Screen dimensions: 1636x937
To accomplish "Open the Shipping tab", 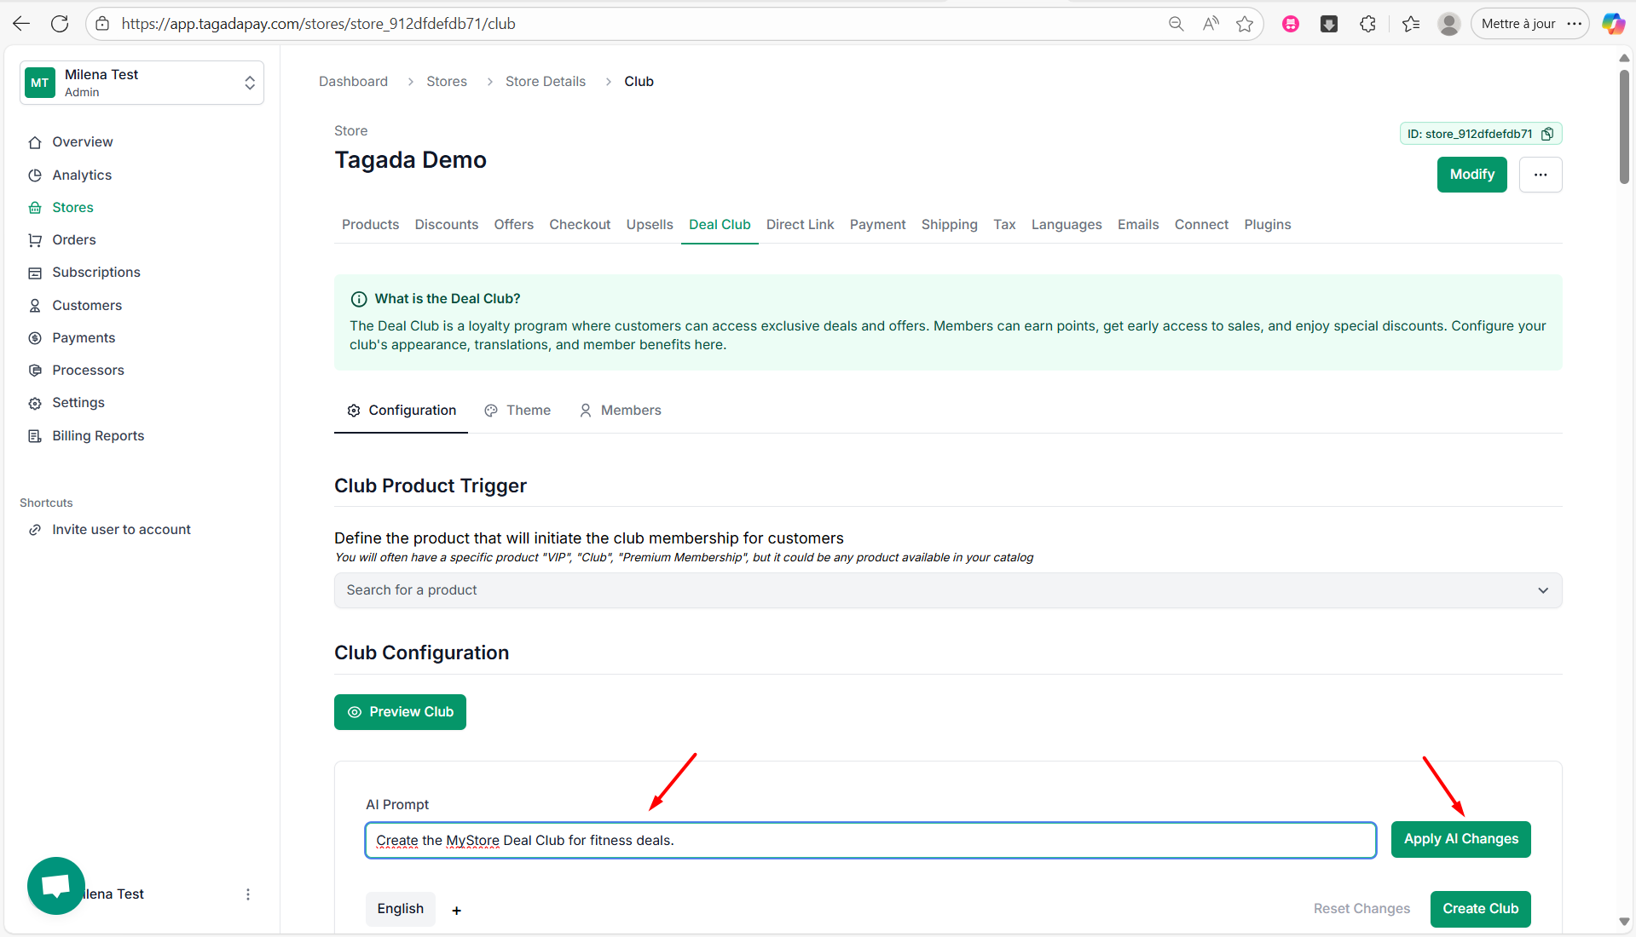I will (x=950, y=225).
